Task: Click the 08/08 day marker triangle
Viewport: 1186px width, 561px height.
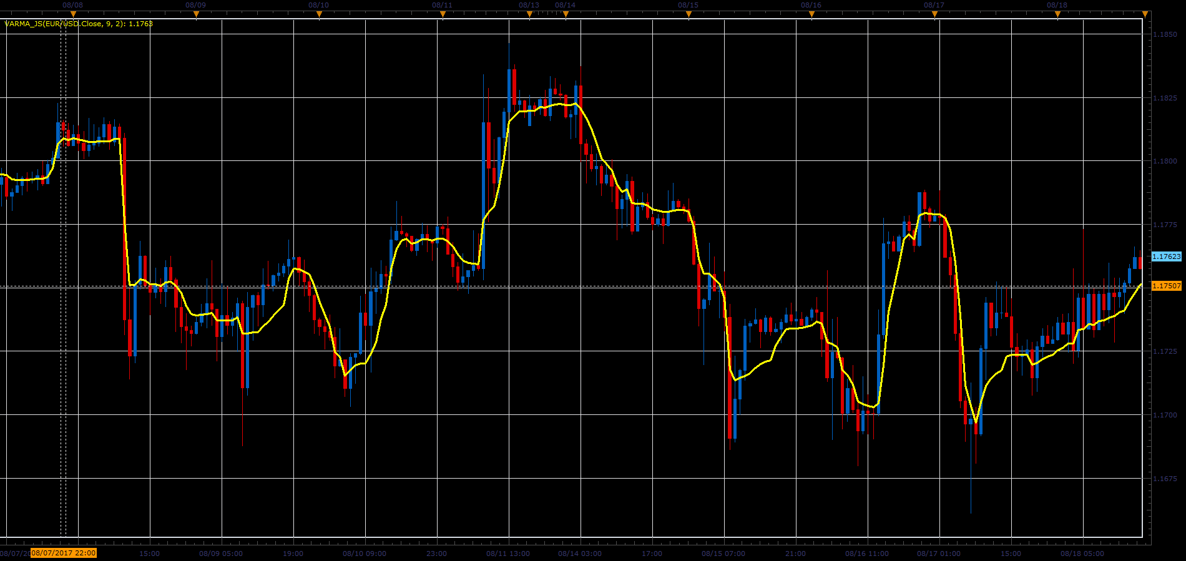Action: (x=73, y=14)
